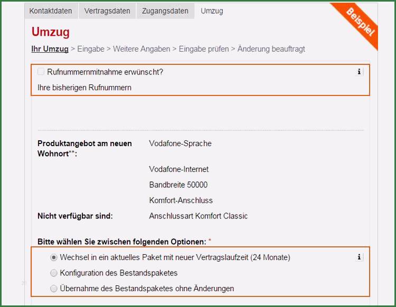Pick Übernahme des Bestandspaketes ohne Änderungen

(53, 289)
